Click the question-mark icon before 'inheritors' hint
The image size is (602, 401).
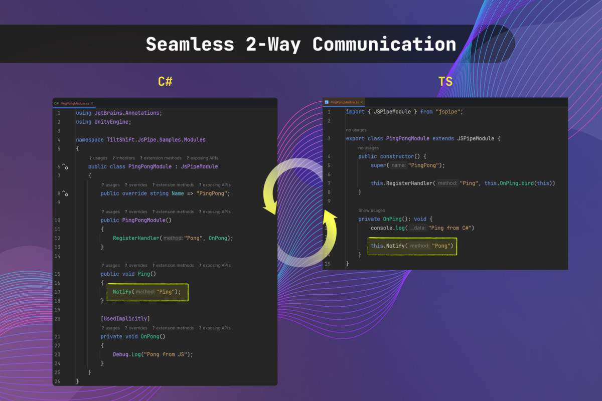point(113,158)
